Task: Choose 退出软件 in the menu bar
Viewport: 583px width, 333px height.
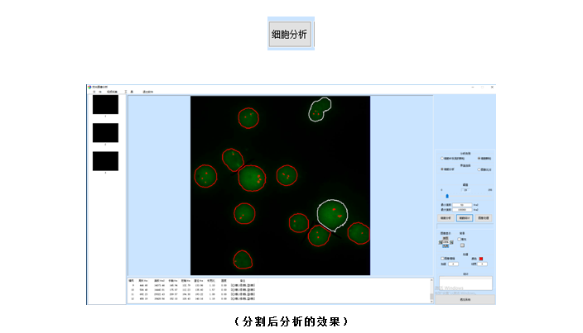Action: 148,91
